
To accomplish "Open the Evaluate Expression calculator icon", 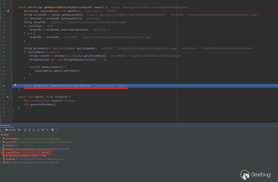I will pos(53,130).
